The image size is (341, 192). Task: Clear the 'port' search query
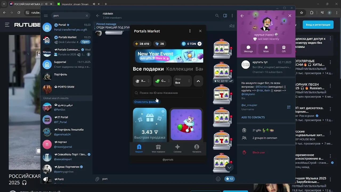87,16
